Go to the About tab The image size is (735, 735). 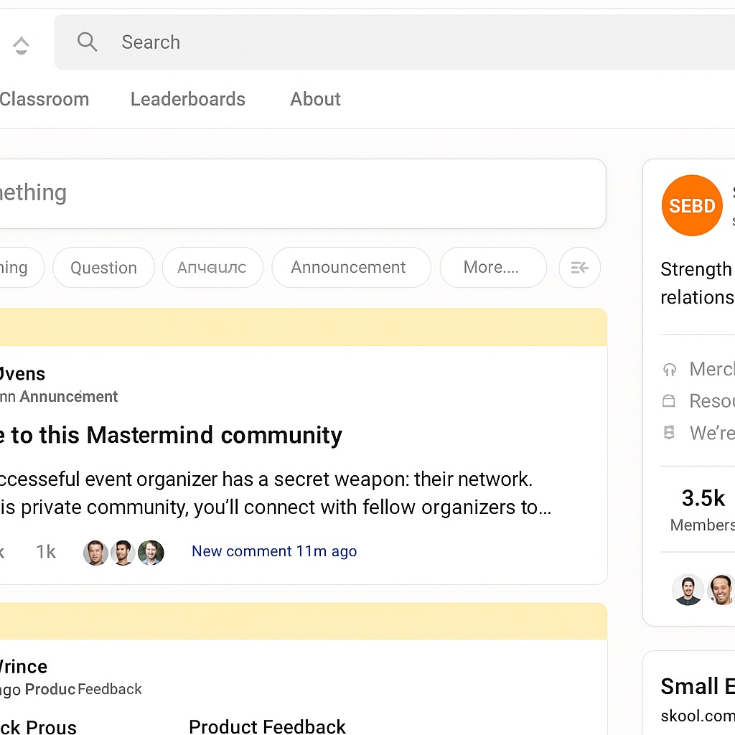(315, 99)
